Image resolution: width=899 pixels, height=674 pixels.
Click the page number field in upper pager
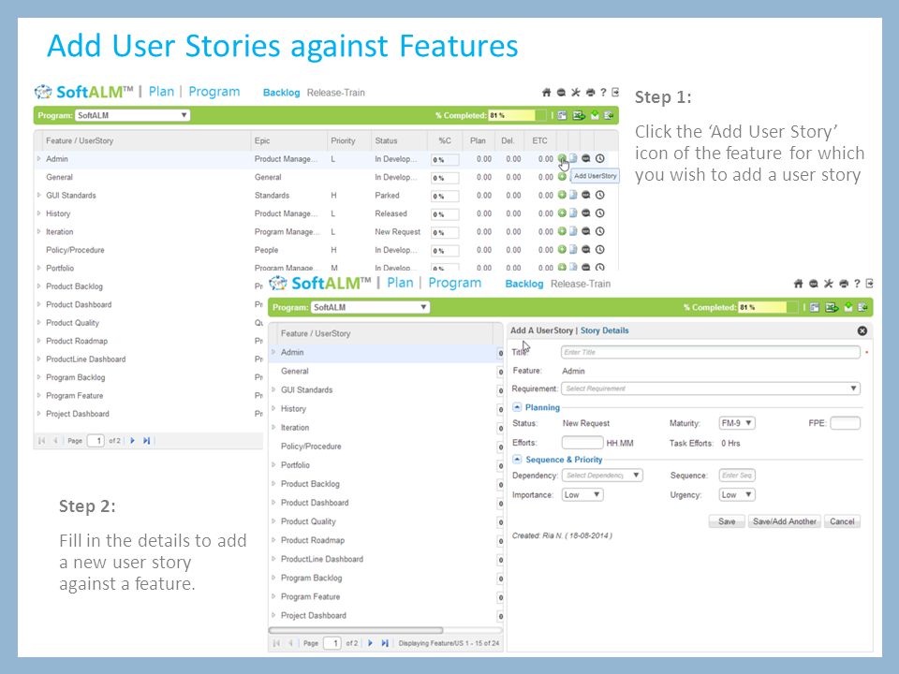(x=96, y=441)
